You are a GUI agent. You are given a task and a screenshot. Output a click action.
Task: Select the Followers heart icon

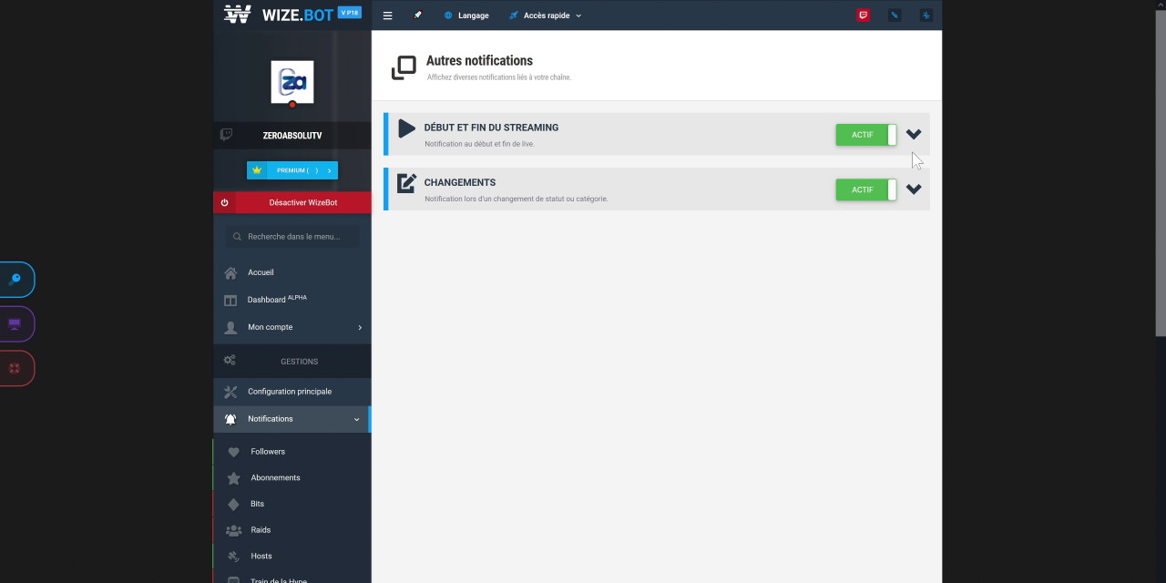click(x=233, y=451)
